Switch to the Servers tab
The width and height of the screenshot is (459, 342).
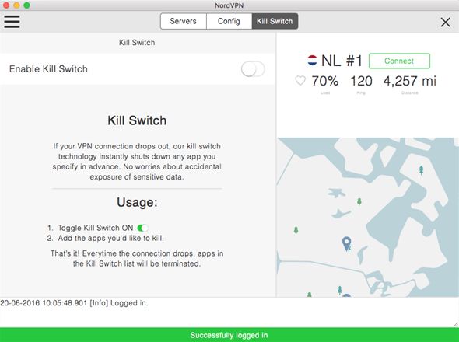[x=184, y=21]
